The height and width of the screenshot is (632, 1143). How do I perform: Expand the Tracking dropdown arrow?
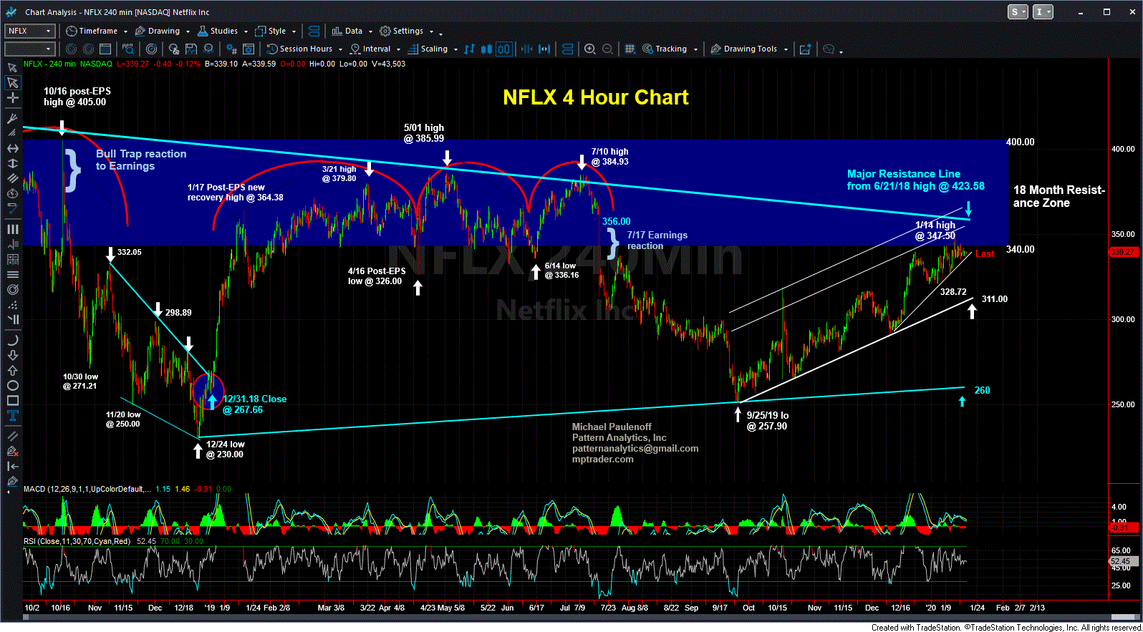coord(695,49)
